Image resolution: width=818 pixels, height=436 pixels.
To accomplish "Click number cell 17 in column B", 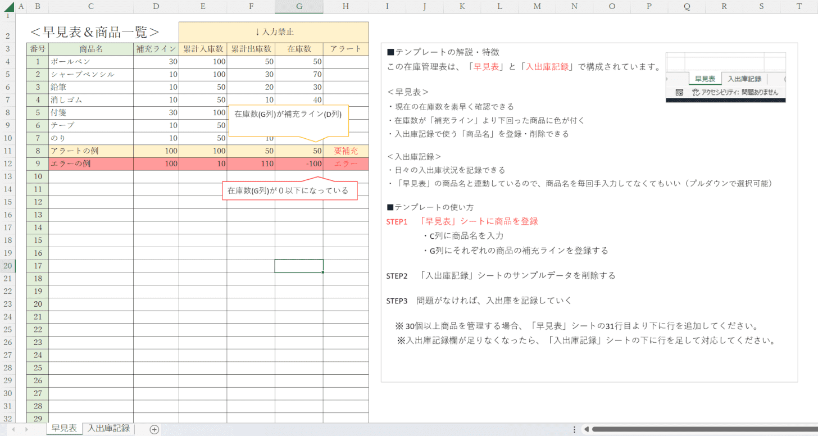I will [38, 266].
